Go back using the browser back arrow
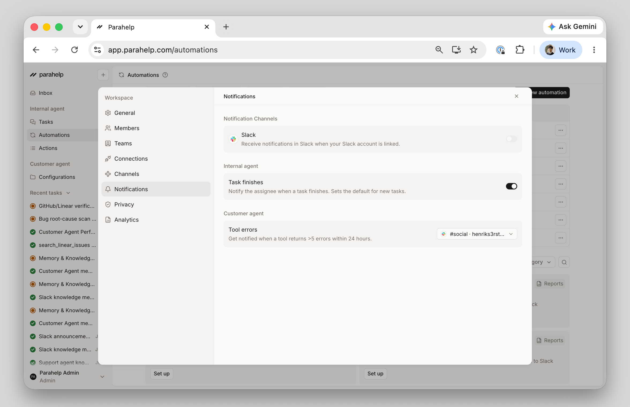 point(36,50)
